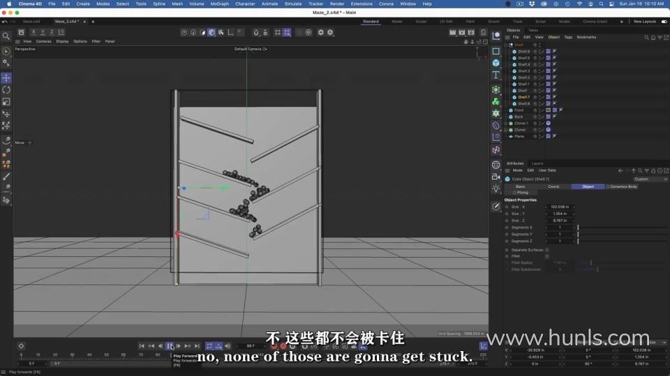670x376 pixels.
Task: Select the Scale tool in left toolbar
Action: 6,102
